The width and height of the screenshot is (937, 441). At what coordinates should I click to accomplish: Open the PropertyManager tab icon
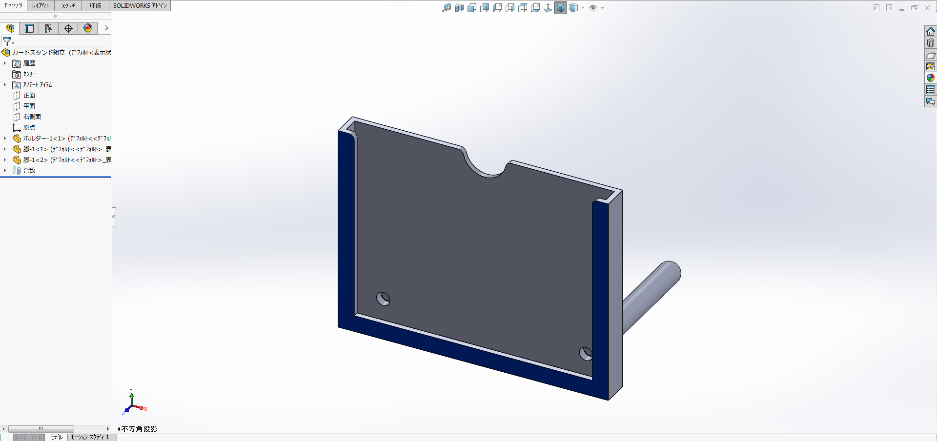[29, 28]
